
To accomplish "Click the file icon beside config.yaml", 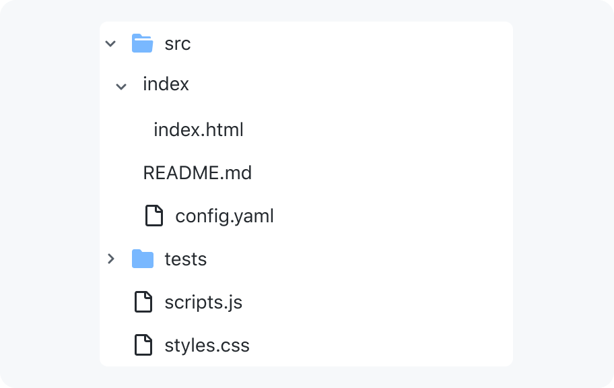I will coord(154,216).
